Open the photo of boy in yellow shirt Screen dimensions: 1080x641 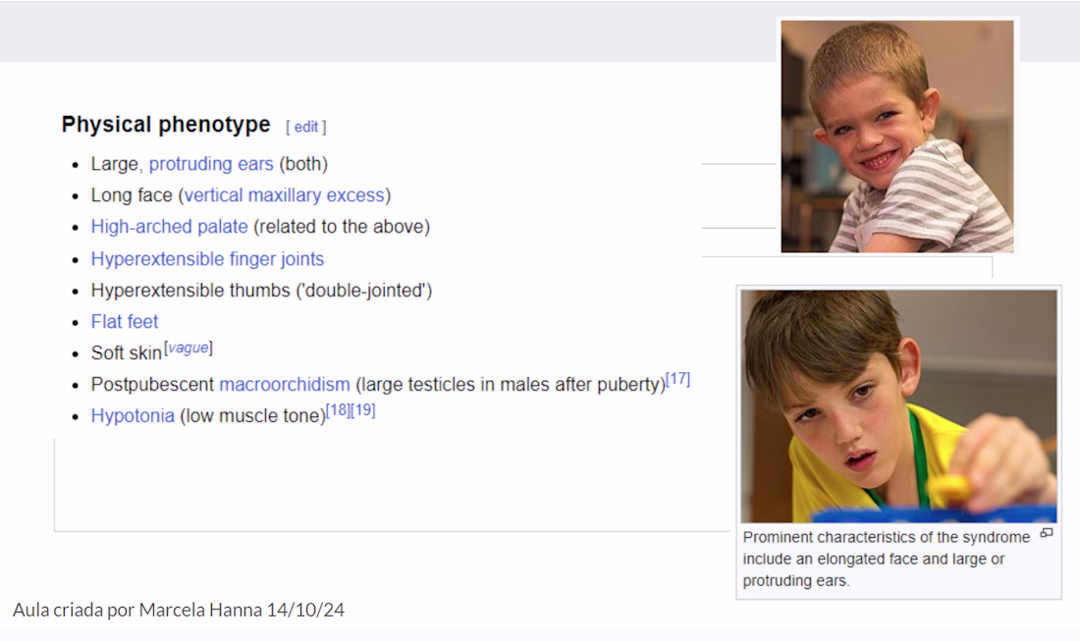click(x=898, y=405)
